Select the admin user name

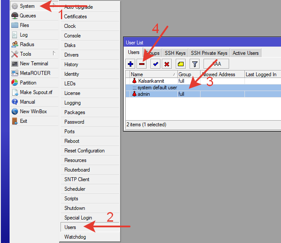click(144, 94)
